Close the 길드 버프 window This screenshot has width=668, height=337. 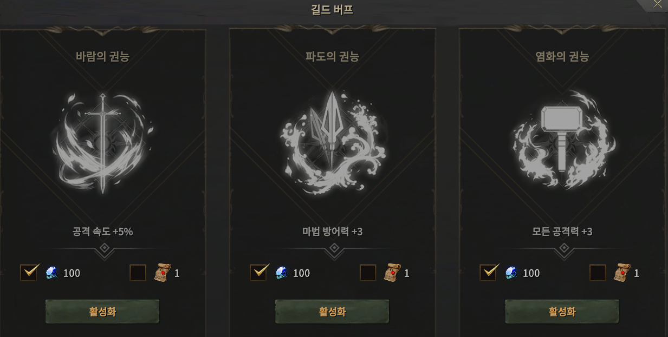pyautogui.click(x=657, y=4)
